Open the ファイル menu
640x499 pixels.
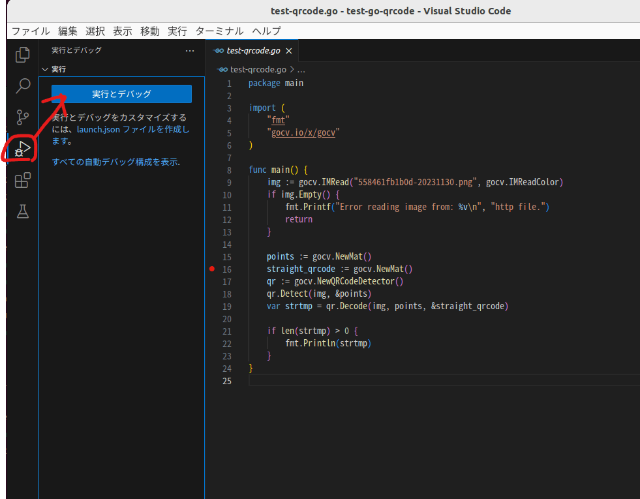pos(31,31)
